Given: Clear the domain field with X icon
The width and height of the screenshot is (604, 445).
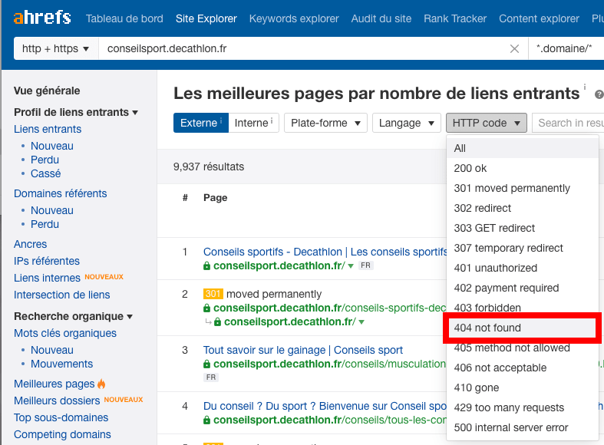Looking at the screenshot, I should 514,49.
